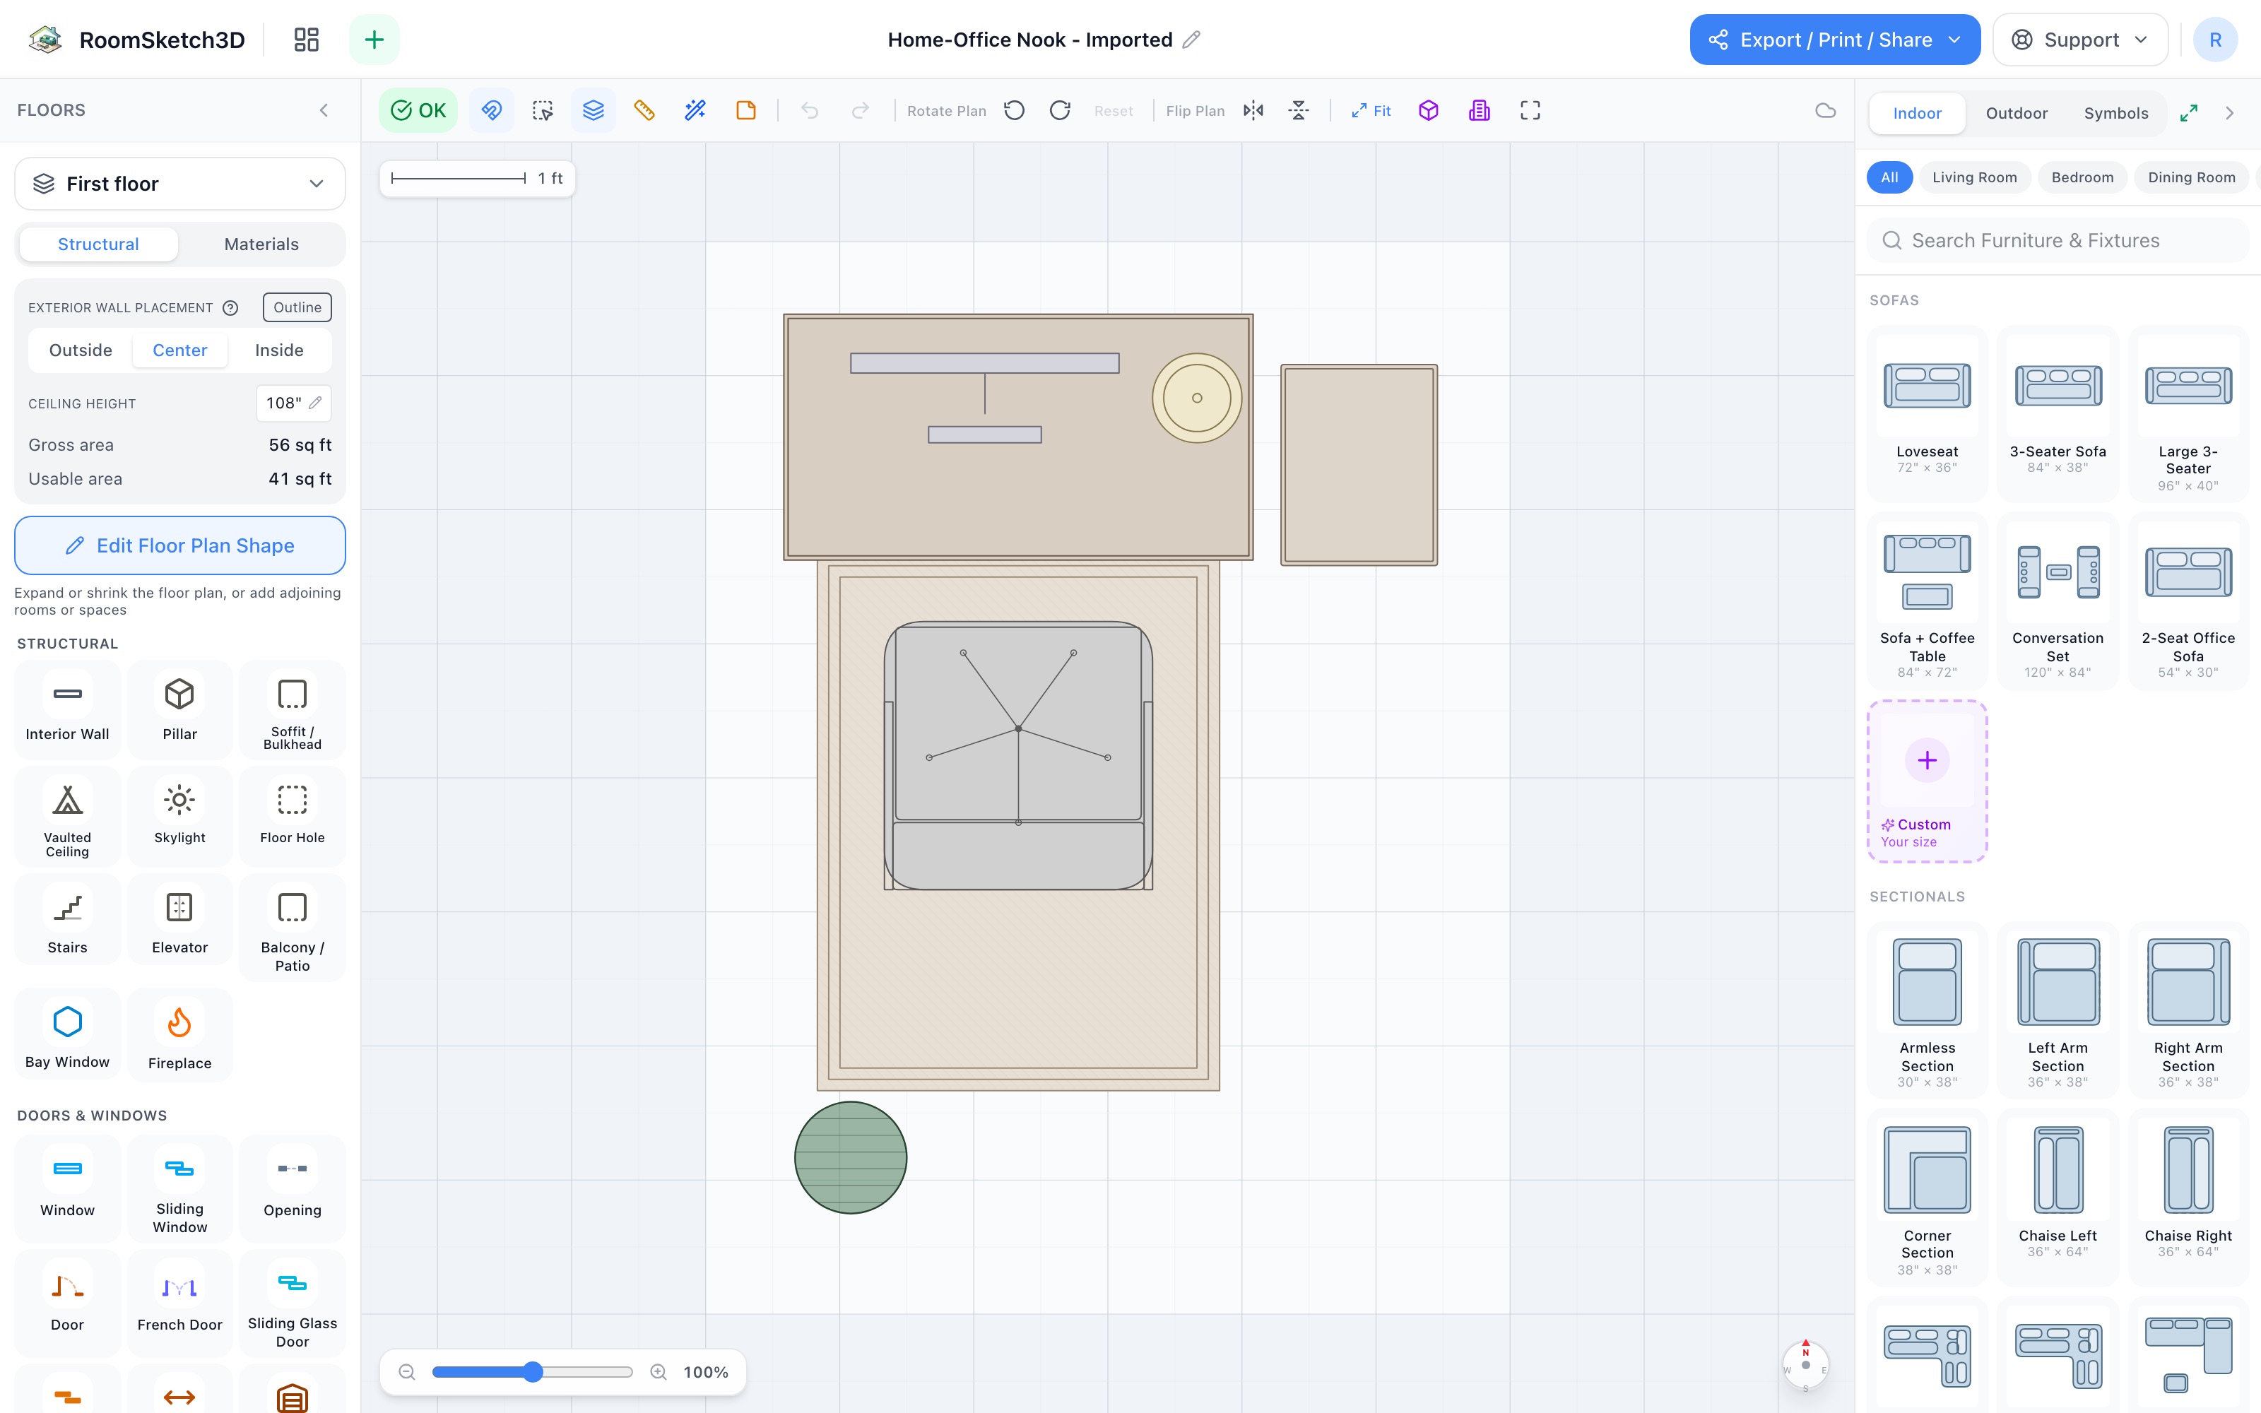Filter furniture by Dining Room
The image size is (2261, 1413).
2192,177
